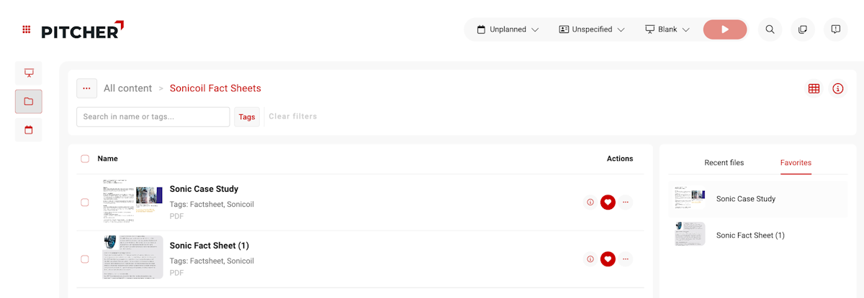This screenshot has height=298, width=864.
Task: Show info for Sonic Fact Sheet (1)
Action: (x=590, y=259)
